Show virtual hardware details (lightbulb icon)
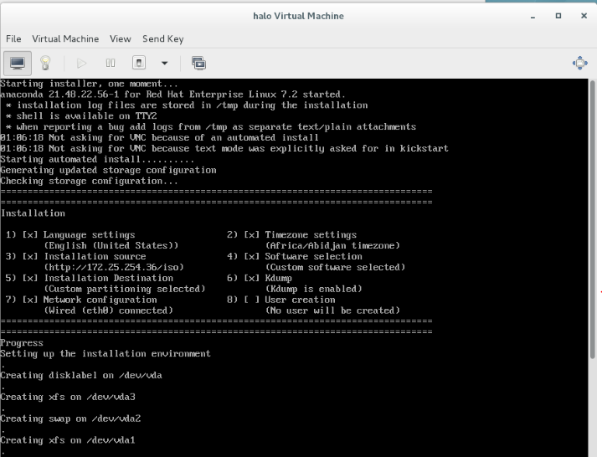This screenshot has width=602, height=457. (x=45, y=63)
